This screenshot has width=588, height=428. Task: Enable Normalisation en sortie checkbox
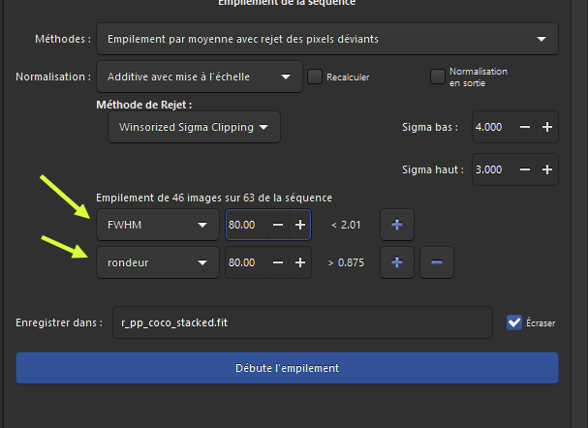[x=437, y=76]
